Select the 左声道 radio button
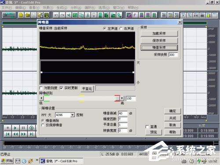 pyautogui.click(x=105, y=29)
